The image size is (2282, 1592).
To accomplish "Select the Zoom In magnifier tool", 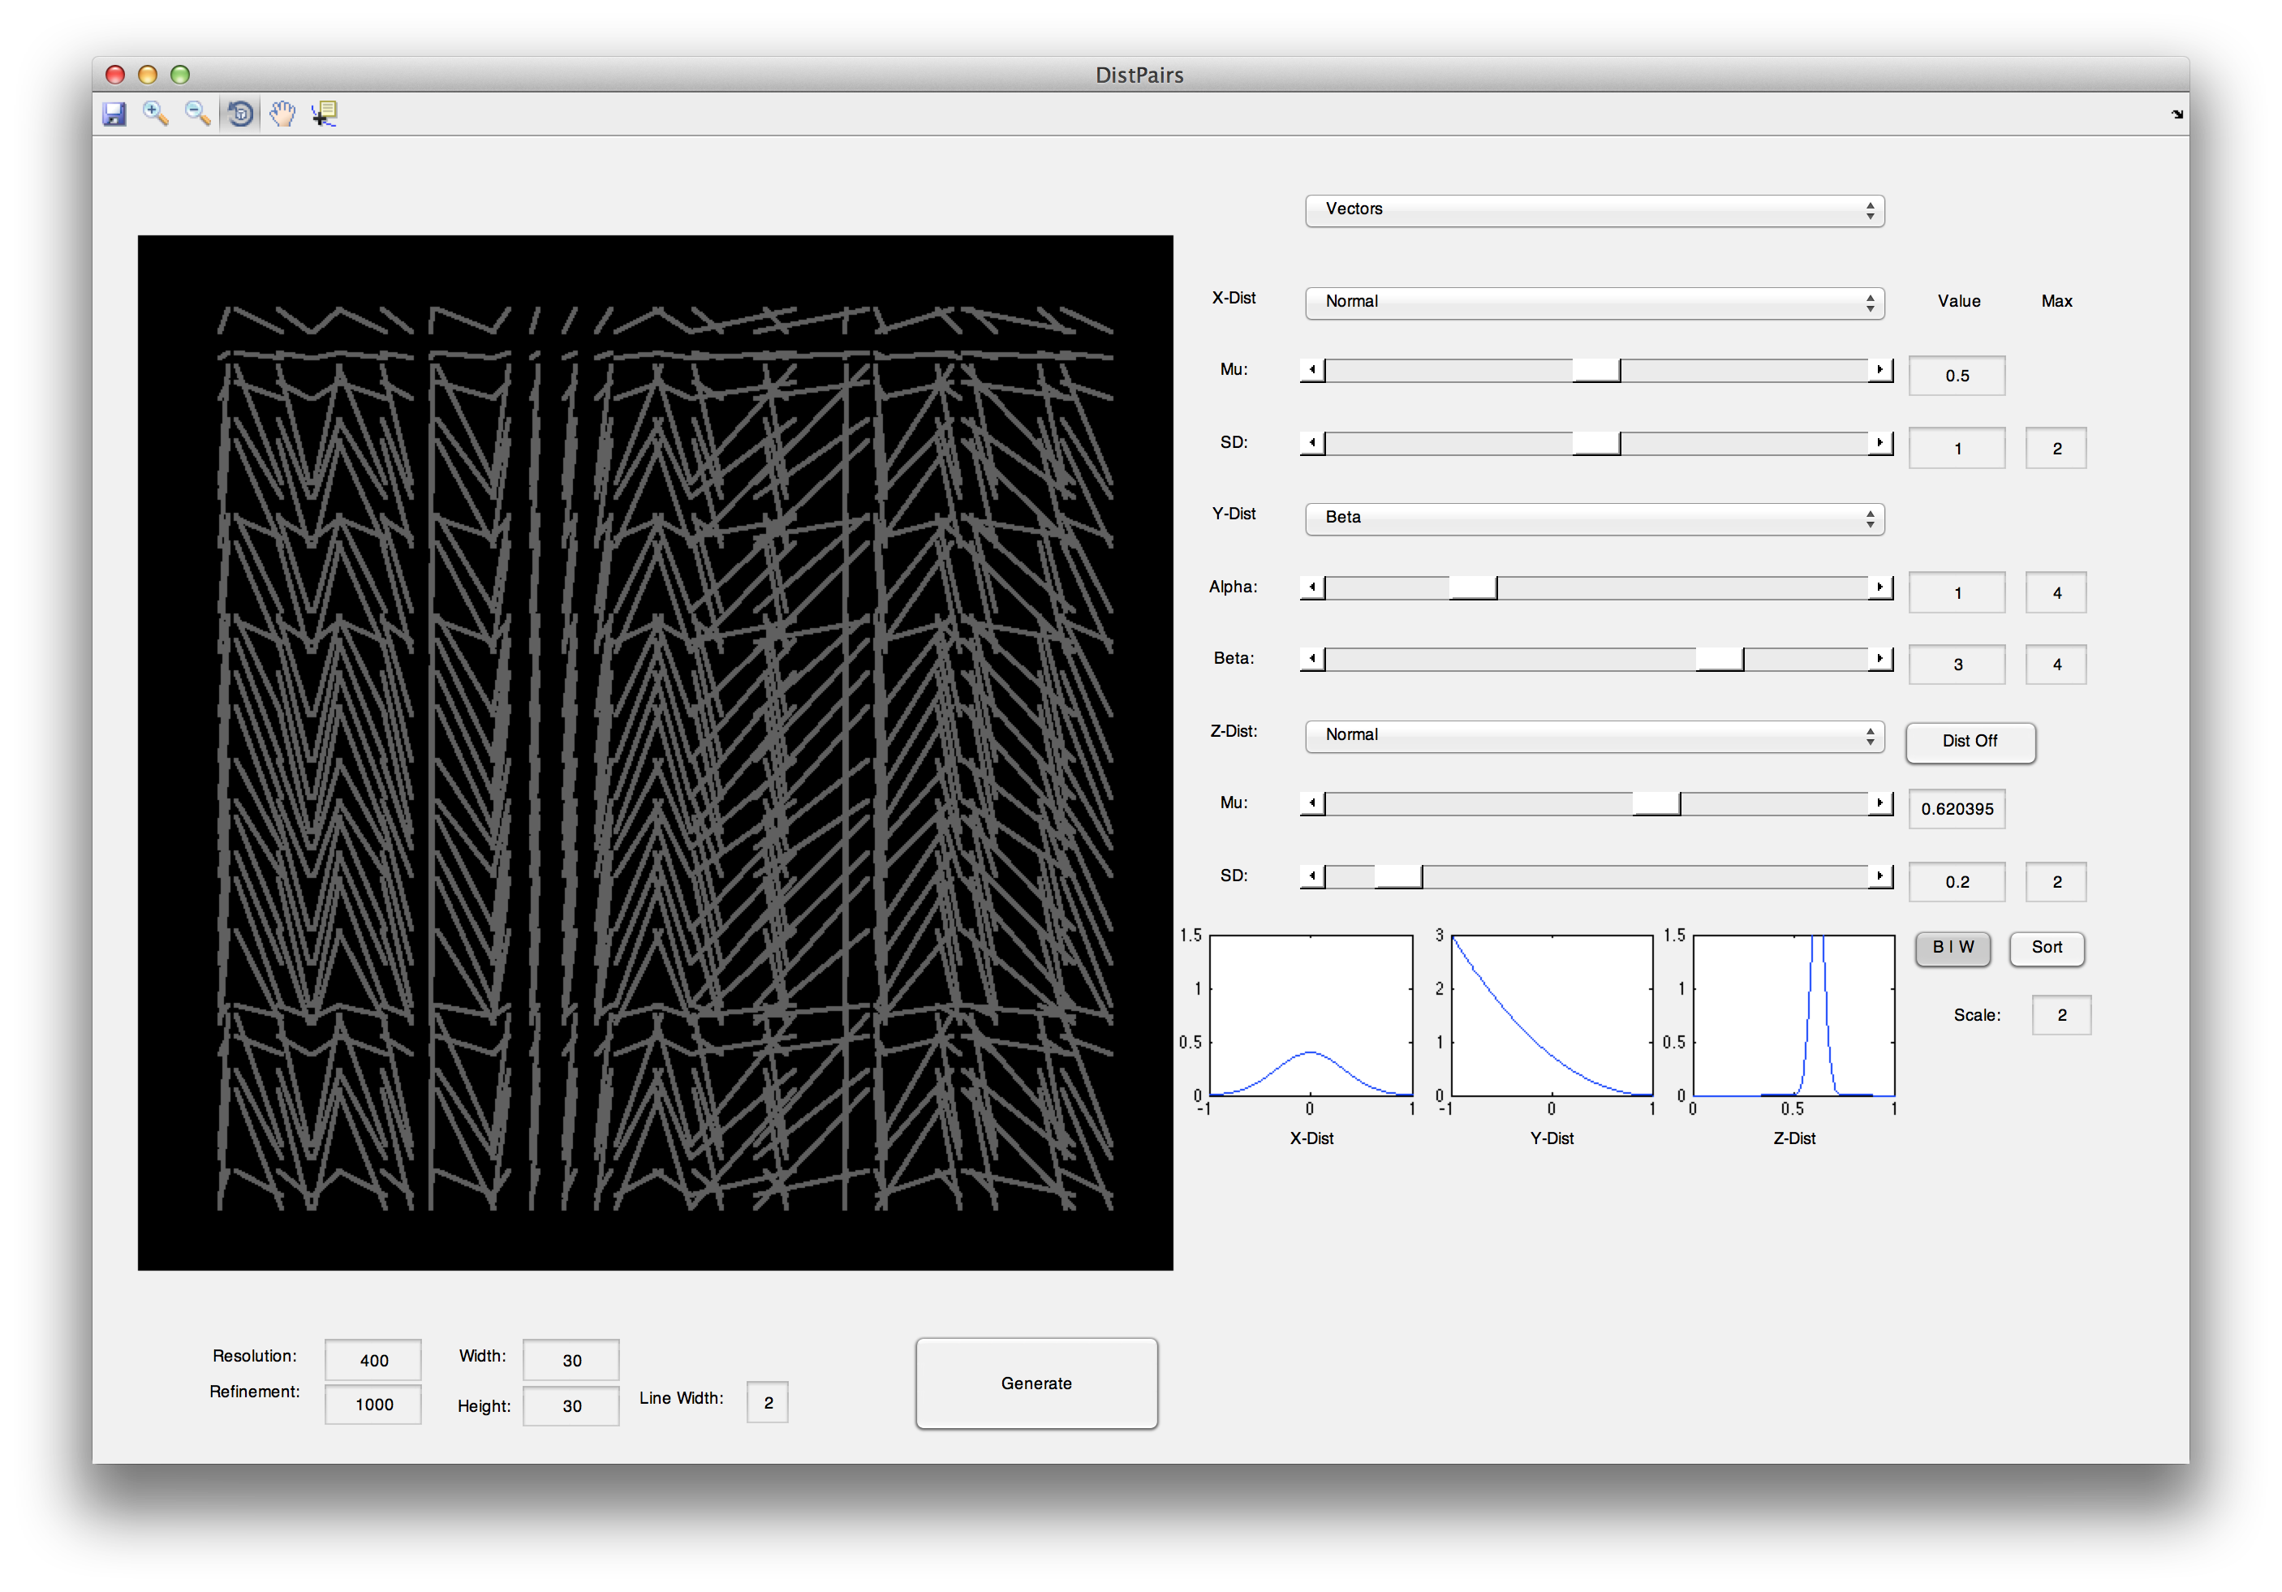I will tap(155, 114).
